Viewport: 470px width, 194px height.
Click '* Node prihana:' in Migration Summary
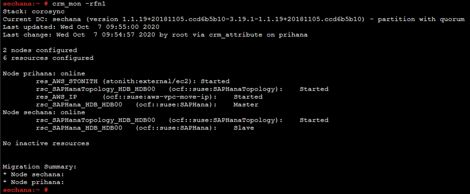tap(33, 182)
